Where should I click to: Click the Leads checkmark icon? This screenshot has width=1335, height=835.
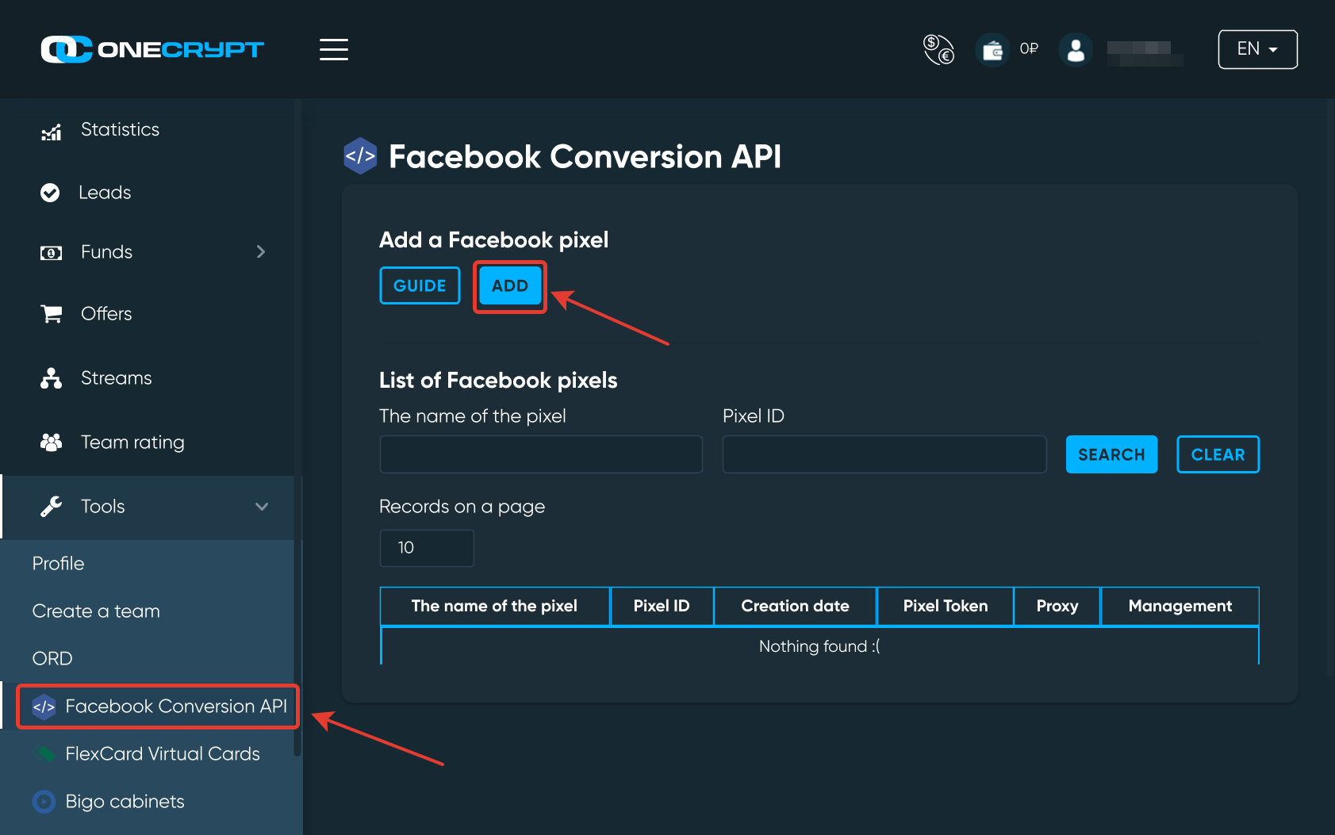pos(50,193)
